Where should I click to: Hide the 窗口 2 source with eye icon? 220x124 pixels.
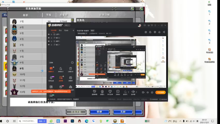pyautogui.click(x=49, y=38)
